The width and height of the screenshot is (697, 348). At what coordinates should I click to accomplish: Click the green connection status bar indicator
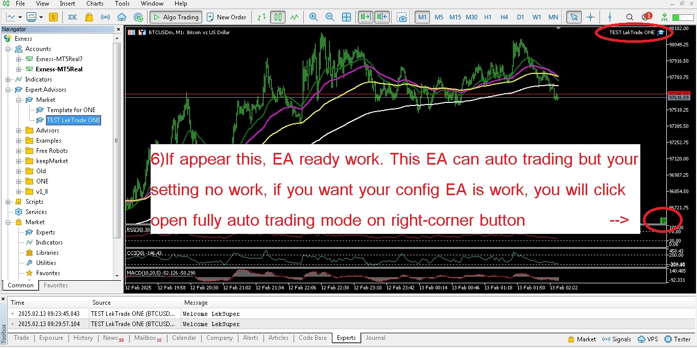pos(683,17)
